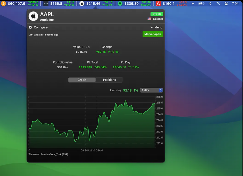Viewport: 243px width, 176px height.
Task: Click the Apple logo beside AAPL header
Action: click(33, 16)
